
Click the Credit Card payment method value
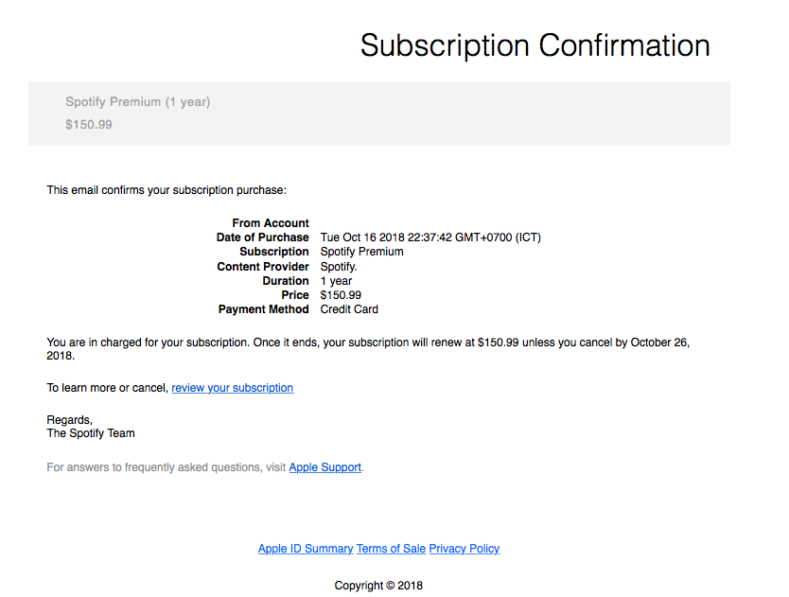click(x=349, y=309)
